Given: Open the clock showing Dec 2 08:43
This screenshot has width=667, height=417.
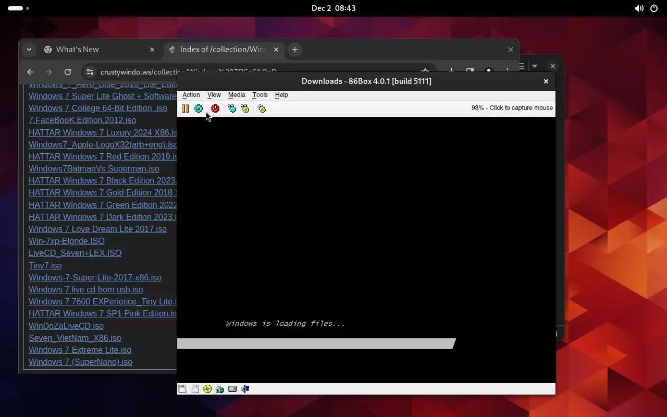Looking at the screenshot, I should click(333, 8).
